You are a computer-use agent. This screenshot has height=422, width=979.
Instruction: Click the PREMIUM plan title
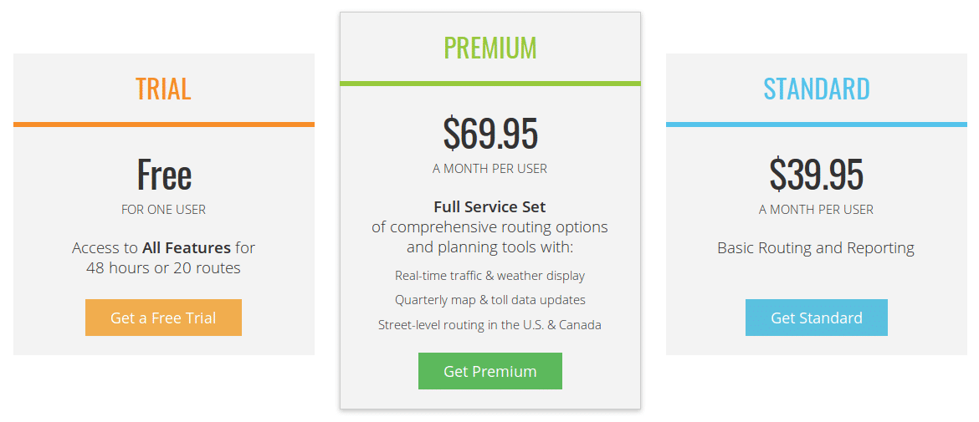pyautogui.click(x=489, y=48)
